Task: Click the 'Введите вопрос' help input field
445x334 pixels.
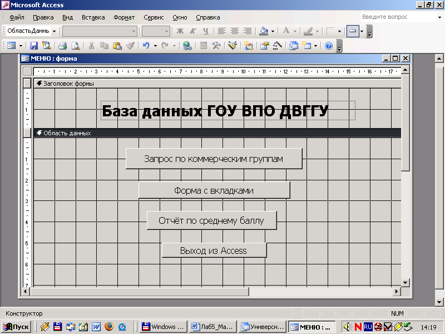Action: point(399,17)
